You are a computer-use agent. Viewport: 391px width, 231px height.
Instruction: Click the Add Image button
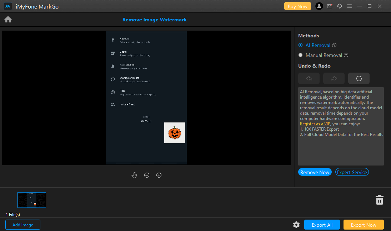click(x=23, y=225)
